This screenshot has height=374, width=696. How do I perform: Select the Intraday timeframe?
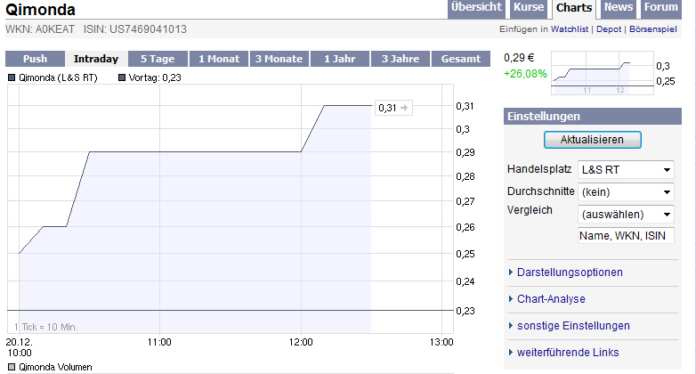[96, 59]
